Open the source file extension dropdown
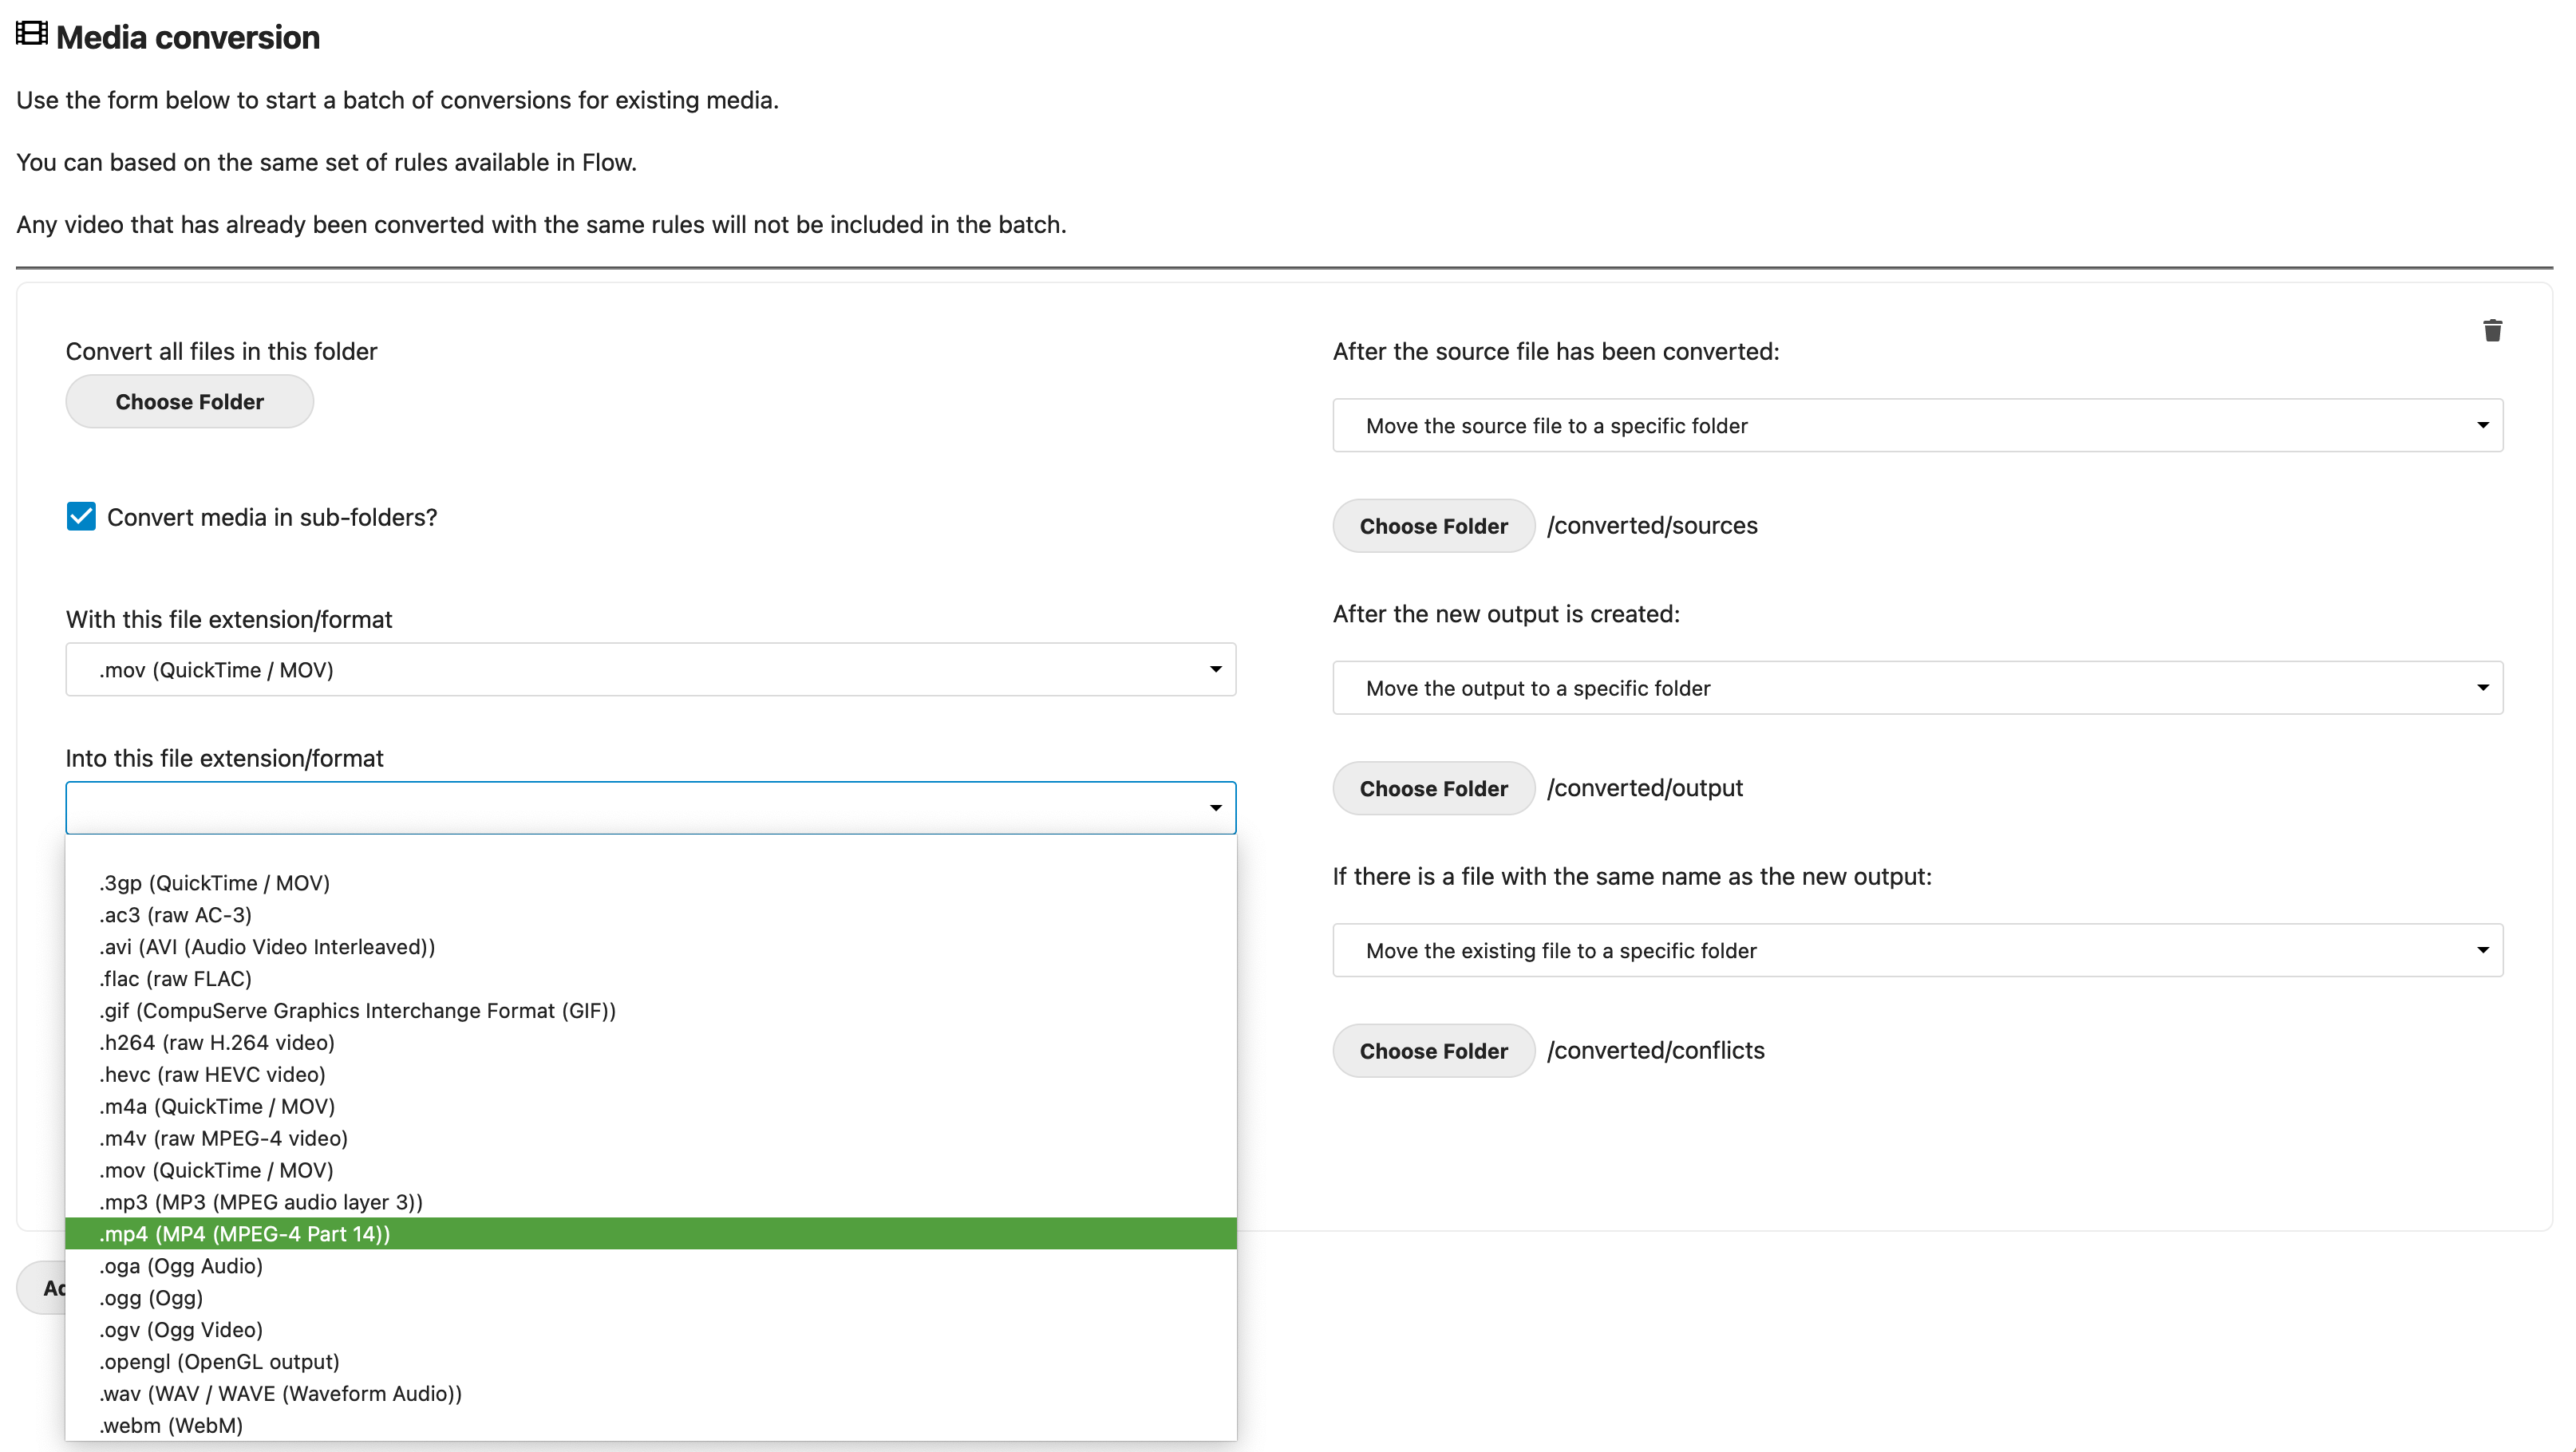The image size is (2576, 1452). tap(650, 669)
